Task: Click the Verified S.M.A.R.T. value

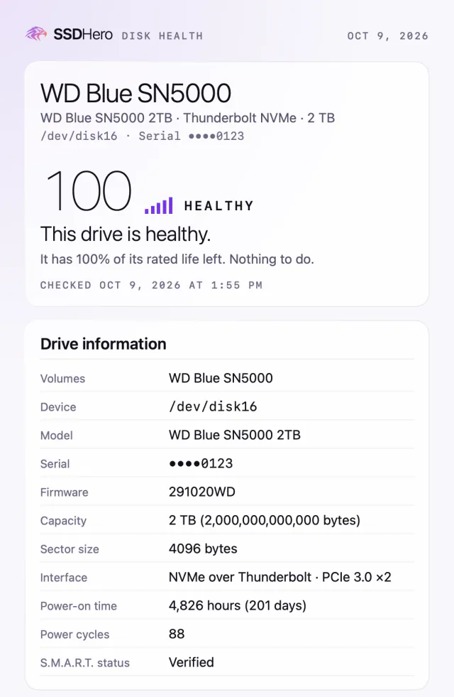Action: click(192, 662)
